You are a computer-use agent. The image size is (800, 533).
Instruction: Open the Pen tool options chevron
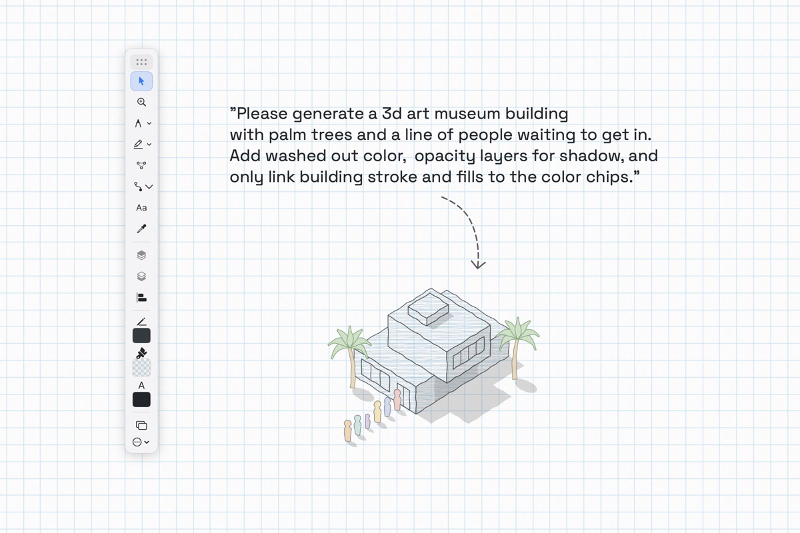point(149,123)
